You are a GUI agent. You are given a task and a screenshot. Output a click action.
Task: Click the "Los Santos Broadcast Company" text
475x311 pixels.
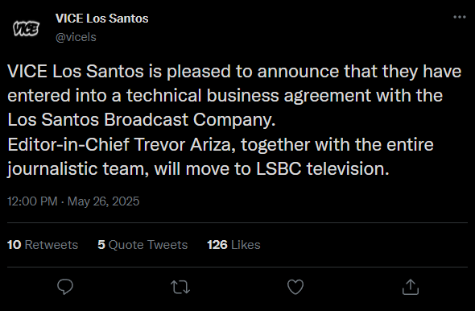[140, 119]
